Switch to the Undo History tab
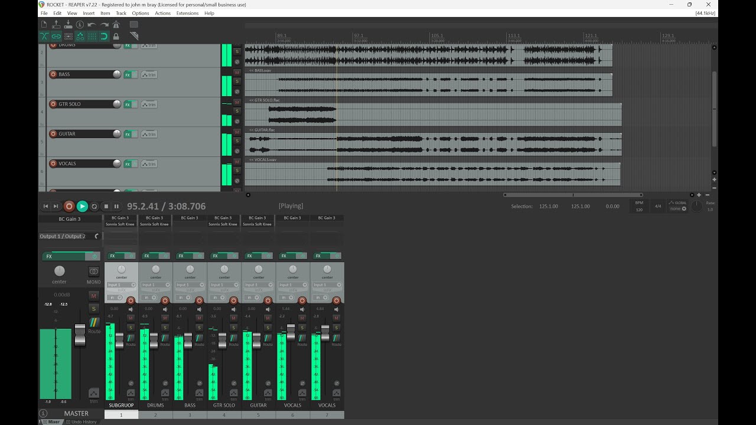The height and width of the screenshot is (425, 756). point(82,422)
